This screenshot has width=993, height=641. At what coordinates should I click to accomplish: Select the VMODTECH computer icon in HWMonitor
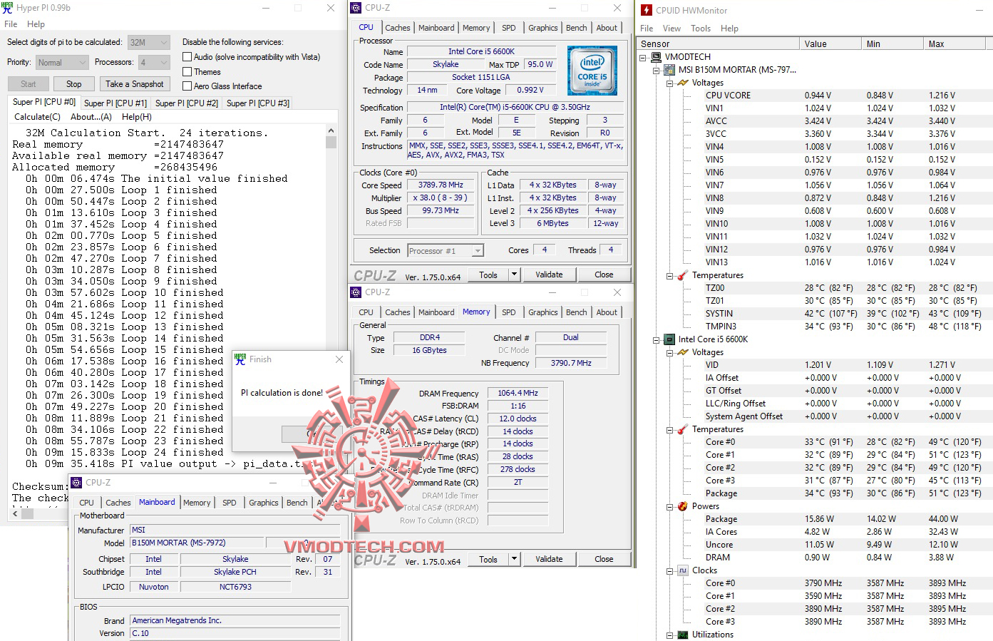tap(657, 57)
